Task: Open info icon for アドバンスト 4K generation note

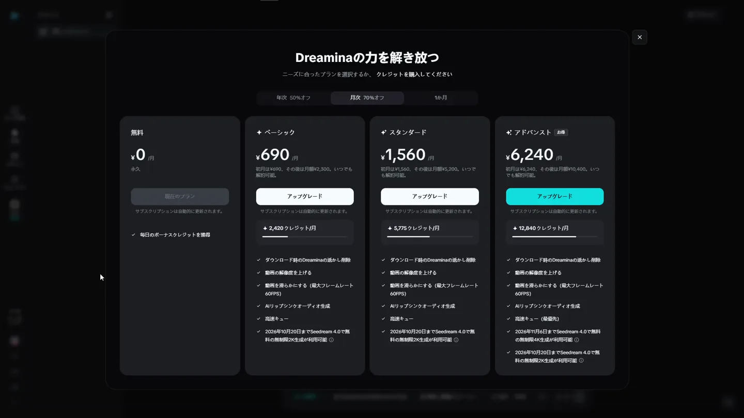Action: pyautogui.click(x=577, y=340)
